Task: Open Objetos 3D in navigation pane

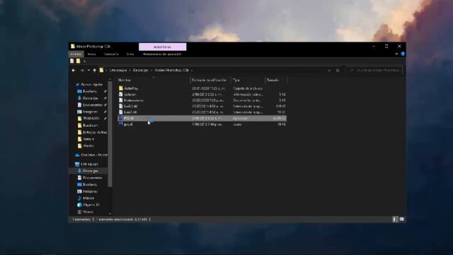Action: (91, 205)
